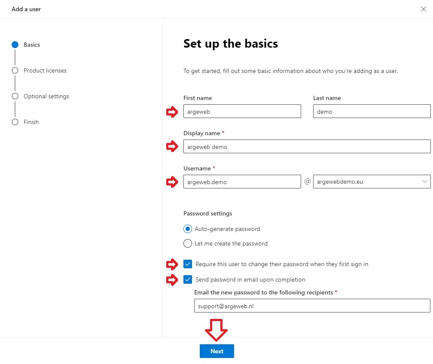The width and height of the screenshot is (433, 364).
Task: Select the Optional settings step circle
Action: click(15, 96)
